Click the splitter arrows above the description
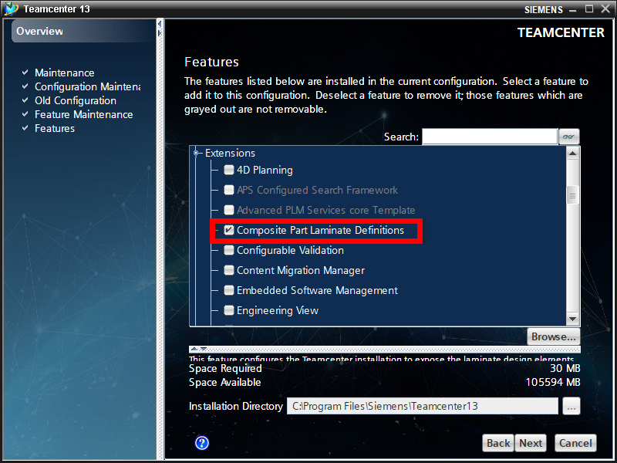Viewport: 617px width, 463px height. (x=194, y=350)
